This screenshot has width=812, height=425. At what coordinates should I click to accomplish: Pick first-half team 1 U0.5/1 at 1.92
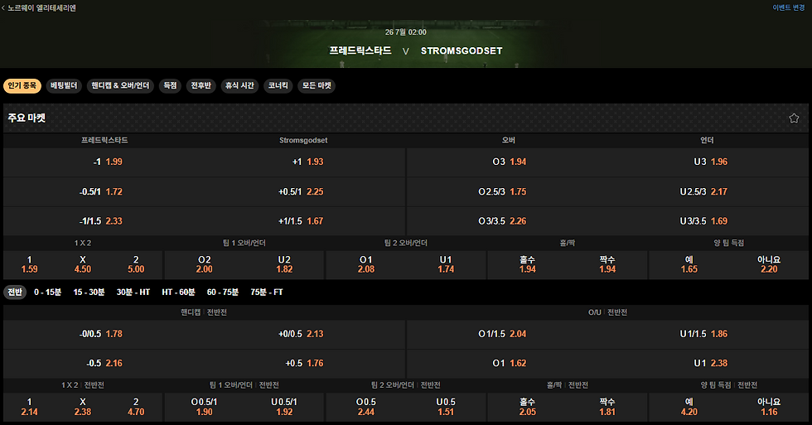(x=284, y=407)
